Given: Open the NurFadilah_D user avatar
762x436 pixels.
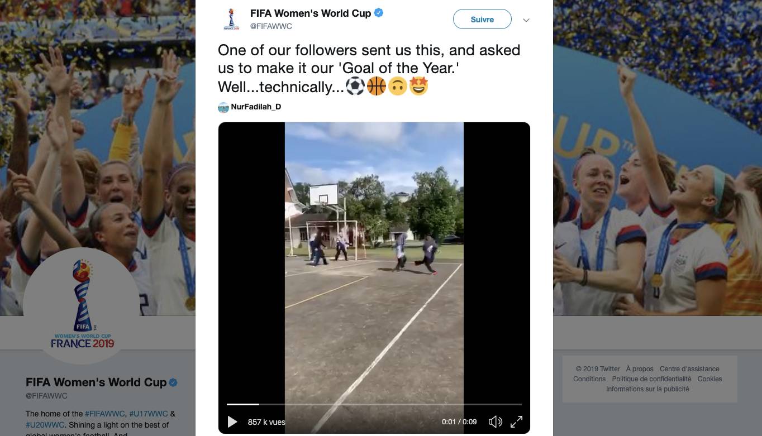Looking at the screenshot, I should [223, 107].
